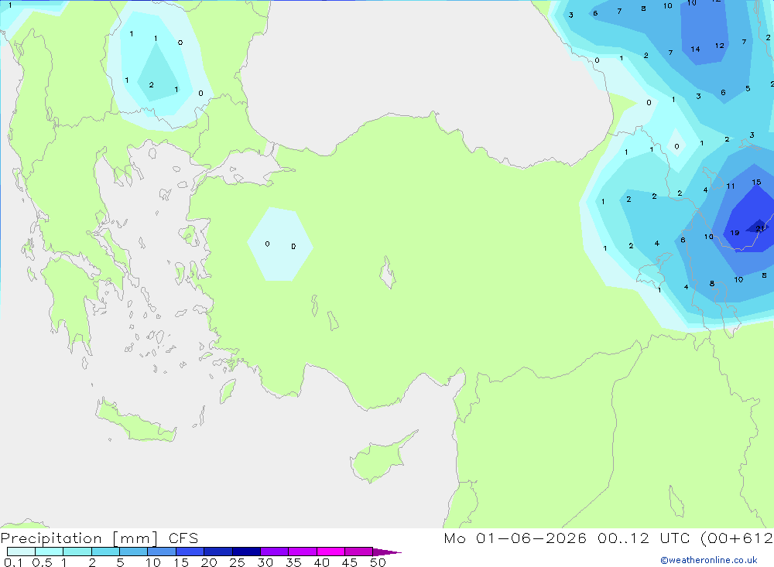Pick the 30–35 mm purple legend swatch
774x567 pixels.
275,552
